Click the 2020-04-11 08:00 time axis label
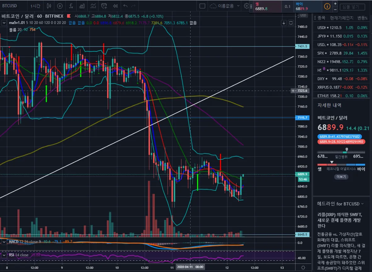The height and width of the screenshot is (272, 372). click(x=190, y=267)
